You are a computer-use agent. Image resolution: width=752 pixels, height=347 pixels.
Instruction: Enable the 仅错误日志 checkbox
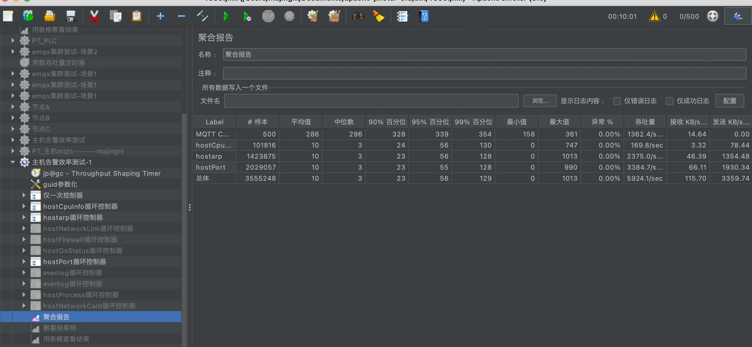[x=617, y=101]
